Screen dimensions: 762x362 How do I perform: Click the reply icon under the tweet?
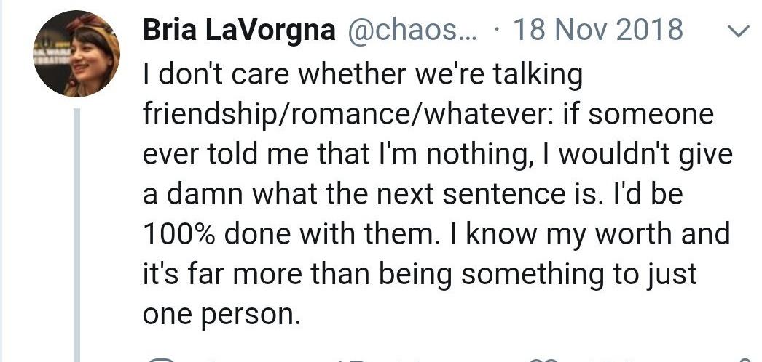click(x=162, y=360)
